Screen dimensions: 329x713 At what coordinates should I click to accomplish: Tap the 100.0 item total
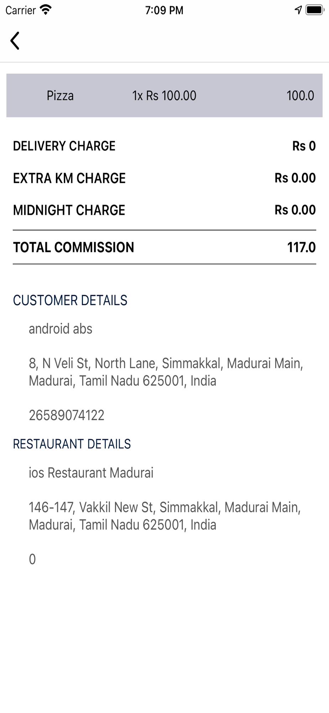point(300,96)
